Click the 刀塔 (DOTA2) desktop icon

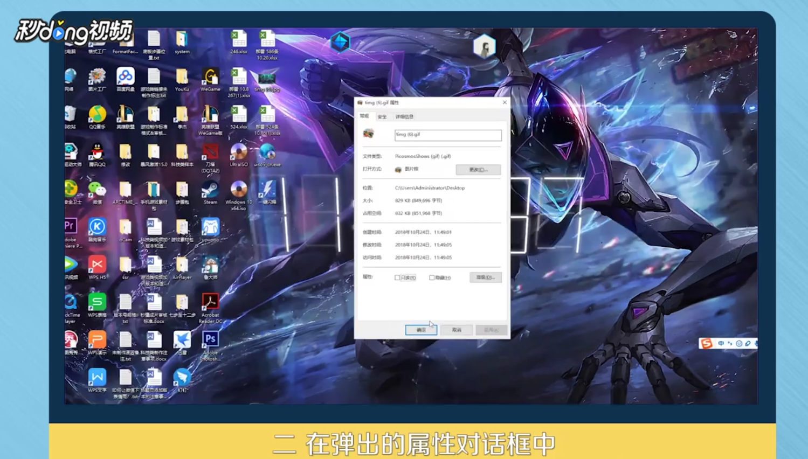210,158
